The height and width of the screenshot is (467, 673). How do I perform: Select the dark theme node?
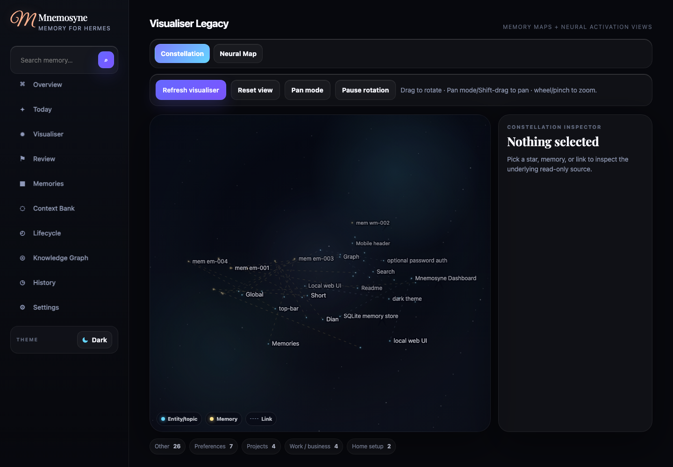(389, 299)
